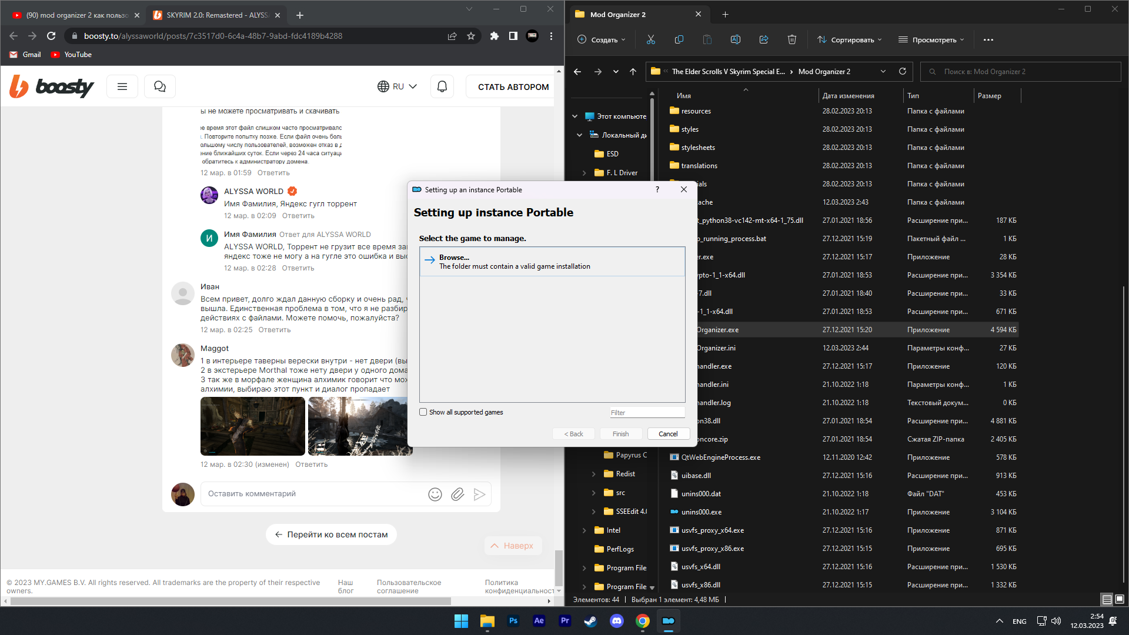This screenshot has width=1129, height=635.
Task: Attach file with paperclip icon
Action: (457, 494)
